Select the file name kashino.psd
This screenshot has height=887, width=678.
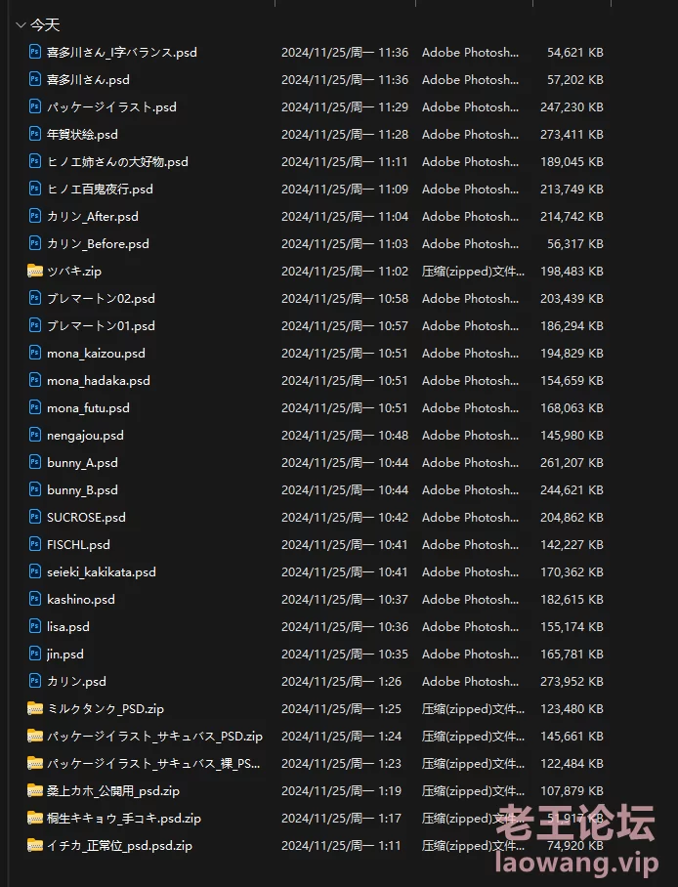[x=81, y=599]
